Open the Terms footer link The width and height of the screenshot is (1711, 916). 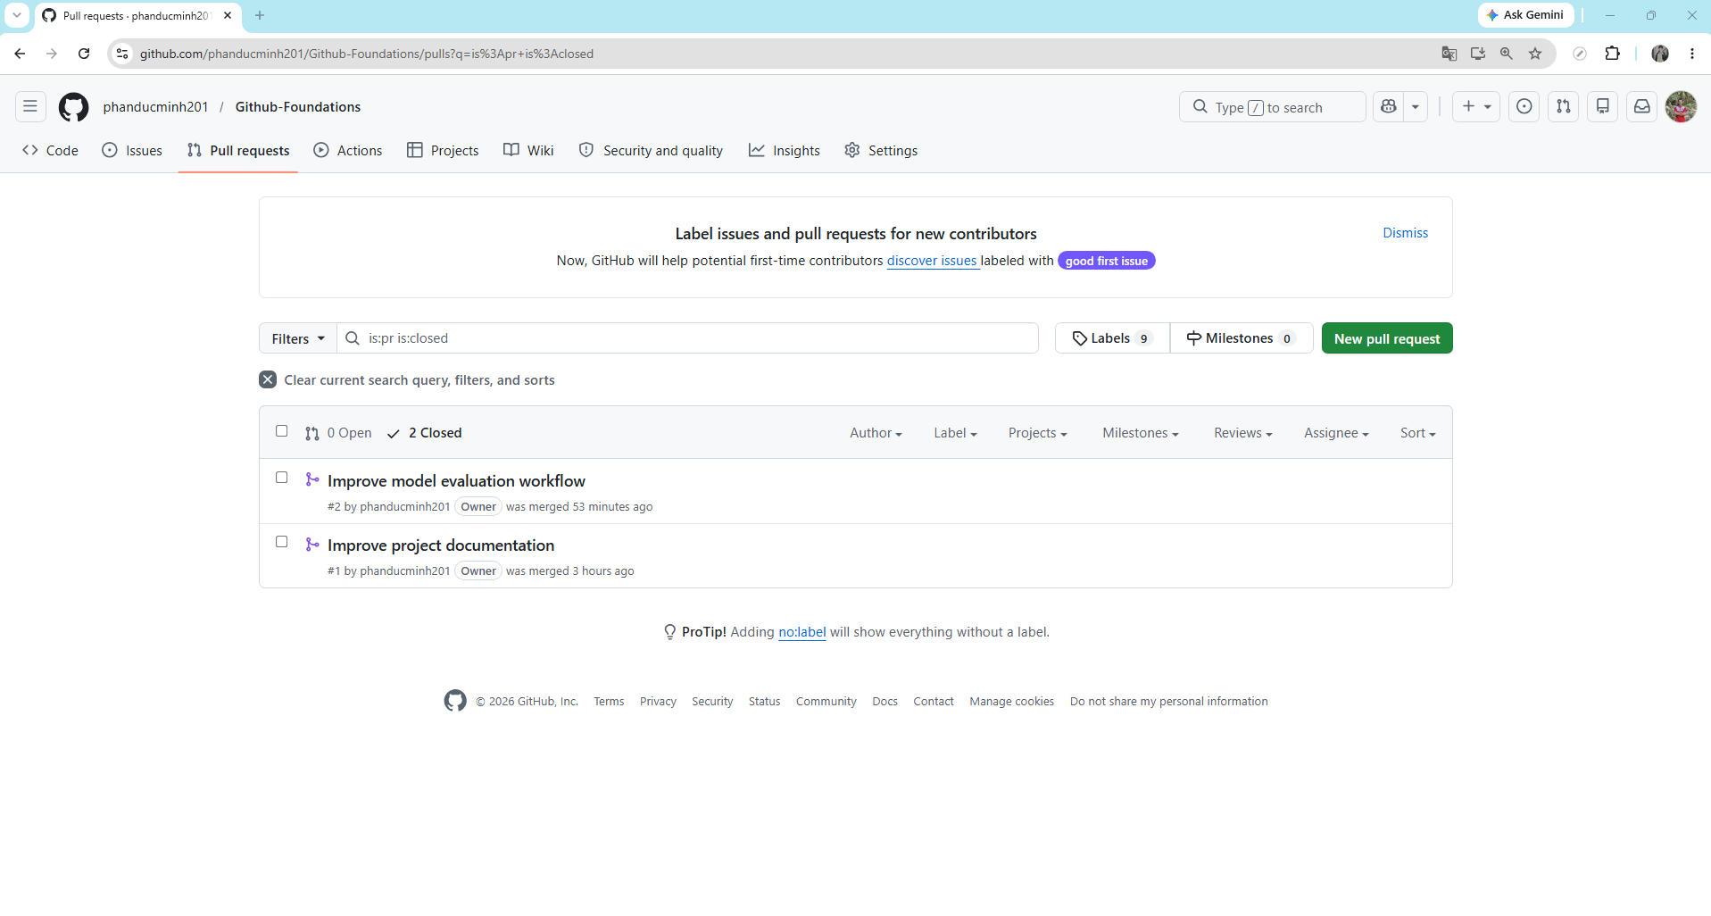click(x=609, y=702)
